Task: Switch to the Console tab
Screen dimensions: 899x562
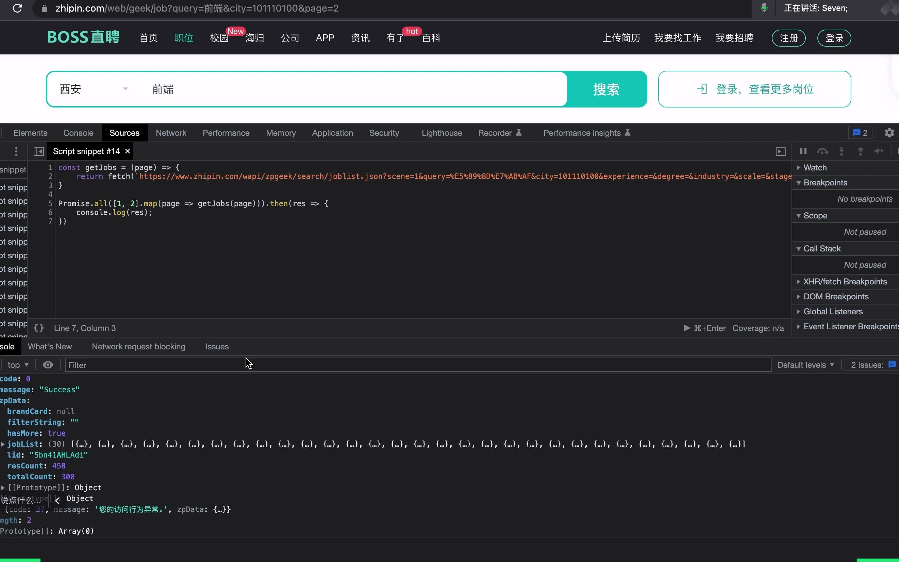Action: coord(78,133)
